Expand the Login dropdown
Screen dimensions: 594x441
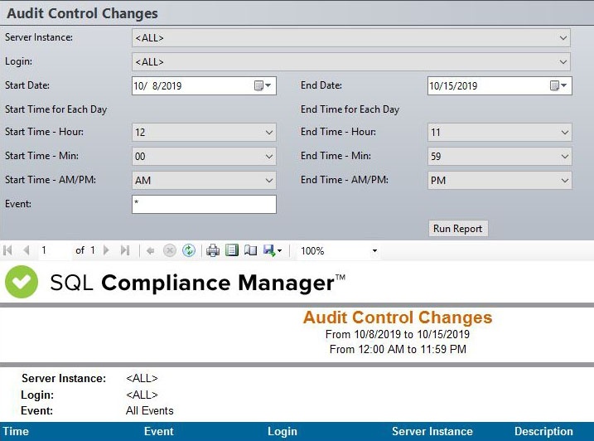(x=563, y=62)
